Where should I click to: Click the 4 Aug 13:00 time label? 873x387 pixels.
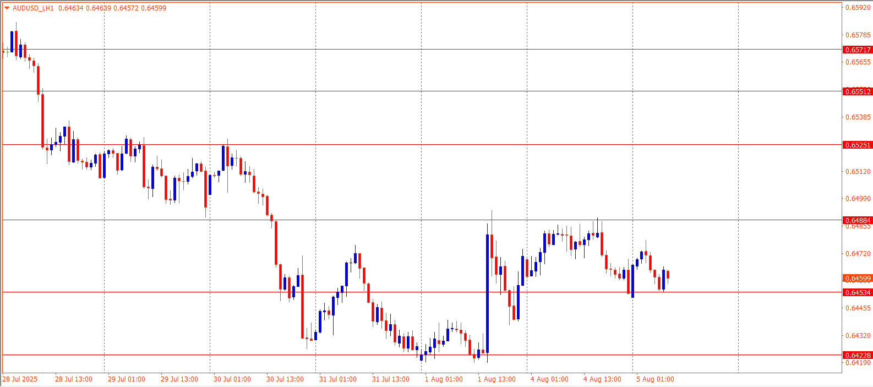[x=602, y=379]
